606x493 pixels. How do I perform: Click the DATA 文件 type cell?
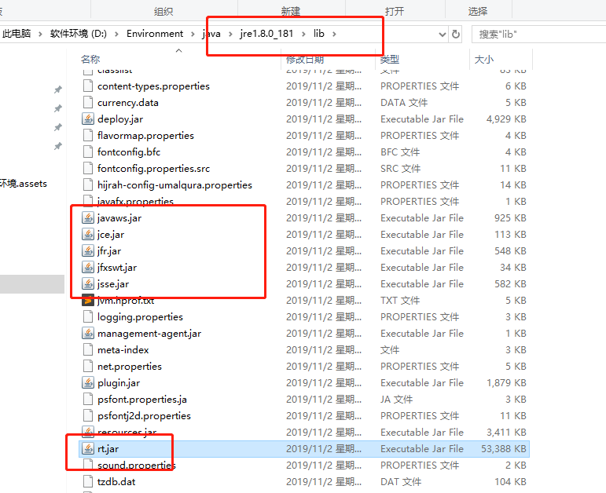point(404,103)
